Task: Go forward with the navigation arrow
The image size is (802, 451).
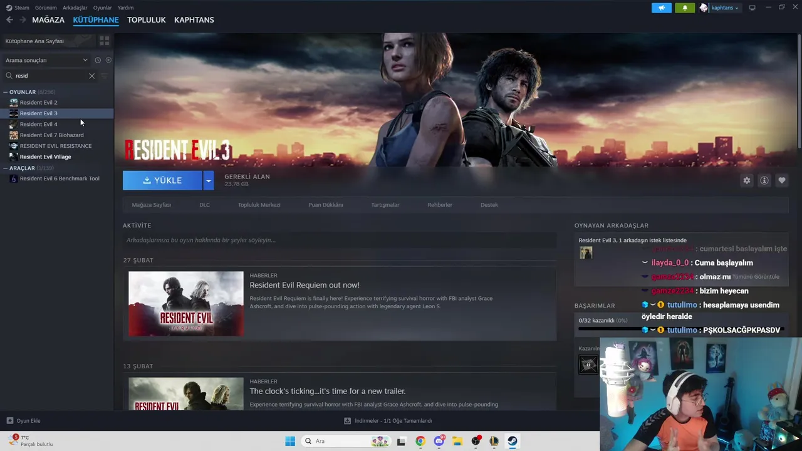Action: 23,20
